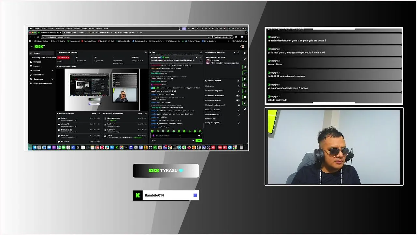This screenshot has height=235, width=417.
Task: Open the Archivo menu
Action: pyautogui.click(x=44, y=28)
